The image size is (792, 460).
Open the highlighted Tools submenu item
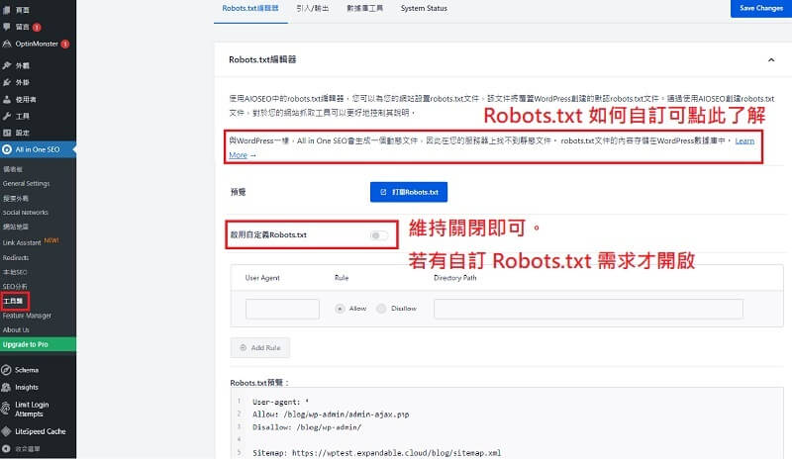click(13, 301)
